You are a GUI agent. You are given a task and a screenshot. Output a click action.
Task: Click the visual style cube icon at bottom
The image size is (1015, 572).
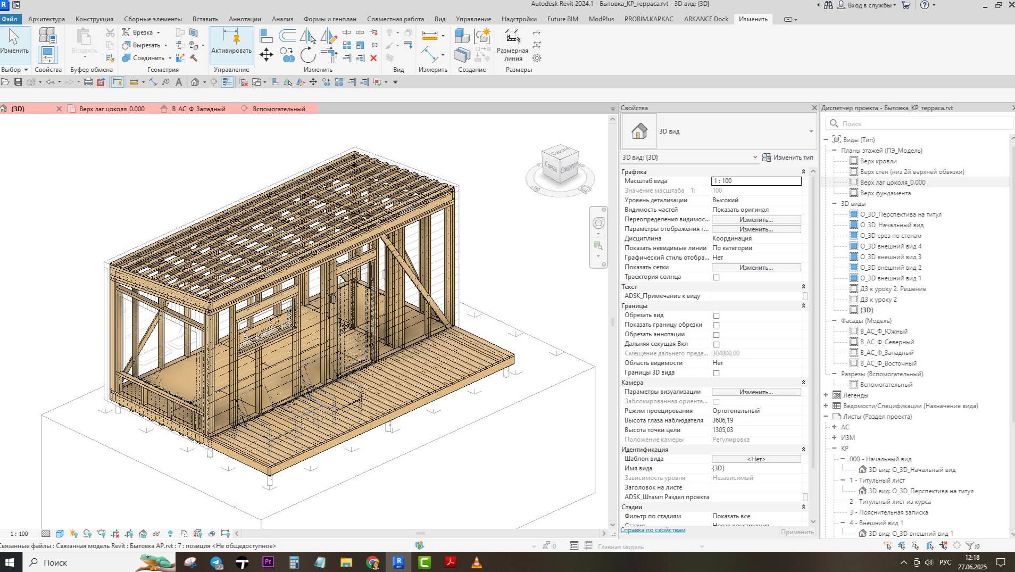pos(60,534)
